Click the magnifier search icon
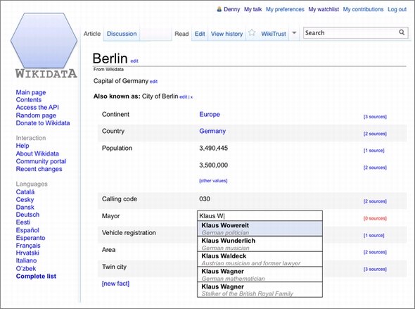This screenshot has height=309, width=415. tap(402, 32)
